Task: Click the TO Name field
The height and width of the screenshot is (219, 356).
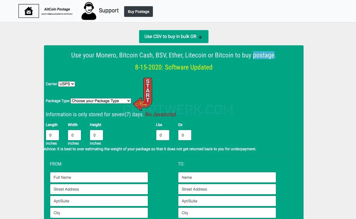Action: tap(227, 177)
